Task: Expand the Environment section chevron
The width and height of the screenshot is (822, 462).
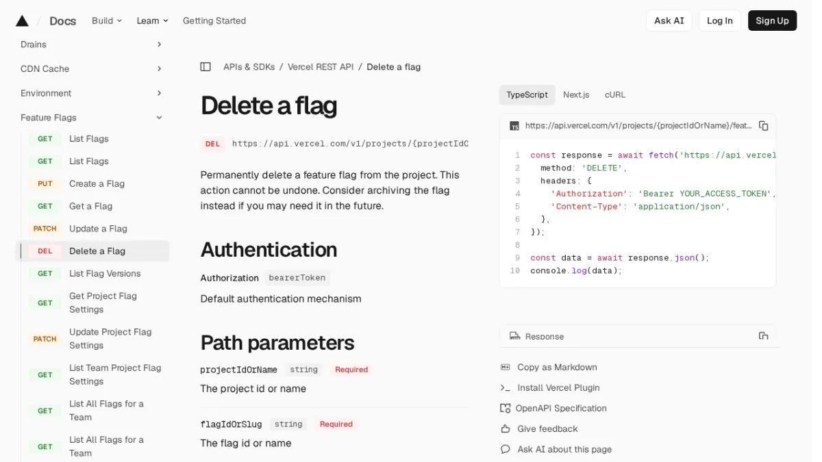Action: (x=159, y=94)
